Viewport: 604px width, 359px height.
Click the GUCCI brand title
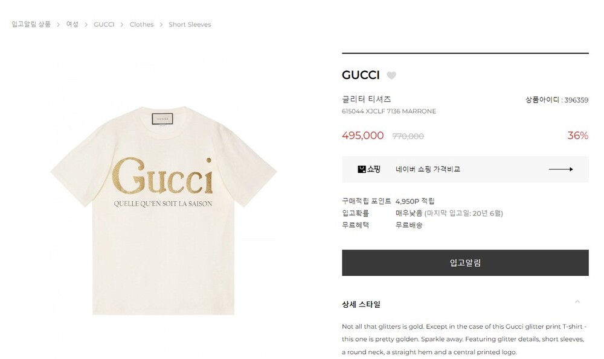[x=361, y=75]
